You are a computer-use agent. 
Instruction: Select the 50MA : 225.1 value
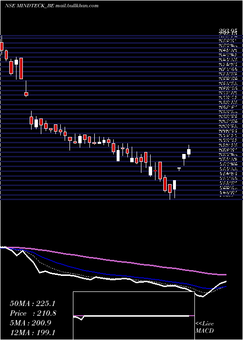click(x=33, y=304)
